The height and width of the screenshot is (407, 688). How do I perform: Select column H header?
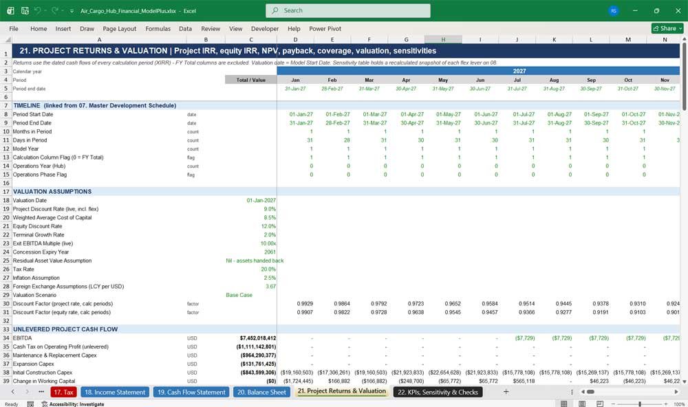pyautogui.click(x=443, y=39)
